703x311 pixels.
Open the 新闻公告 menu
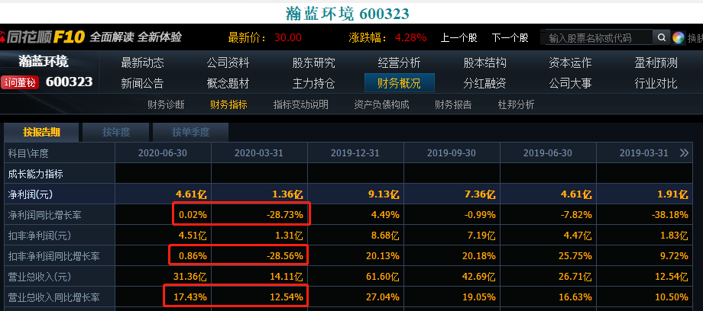(143, 83)
